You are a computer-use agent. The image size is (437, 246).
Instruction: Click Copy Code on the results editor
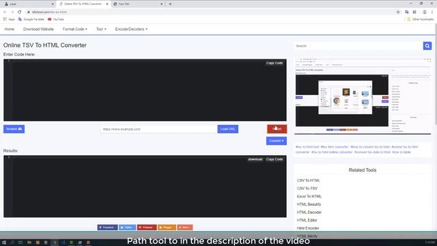tap(274, 159)
